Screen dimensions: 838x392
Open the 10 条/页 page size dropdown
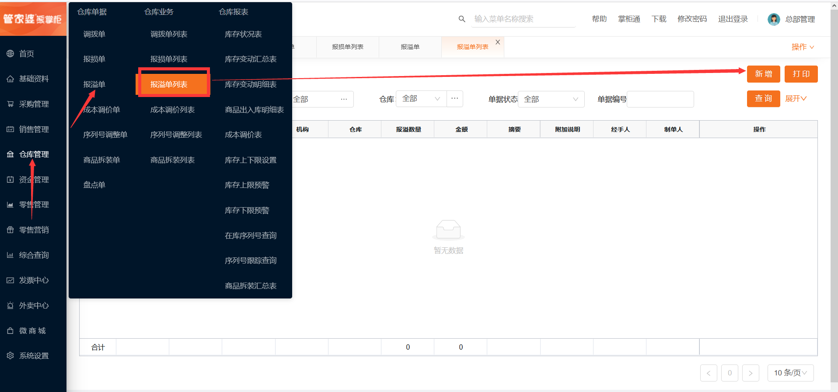[x=791, y=373]
